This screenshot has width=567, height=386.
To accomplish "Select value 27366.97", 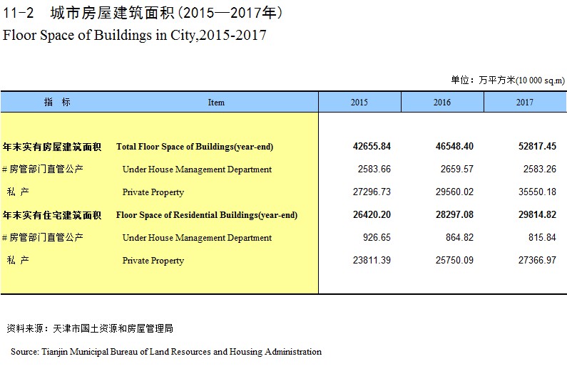I will 537,260.
